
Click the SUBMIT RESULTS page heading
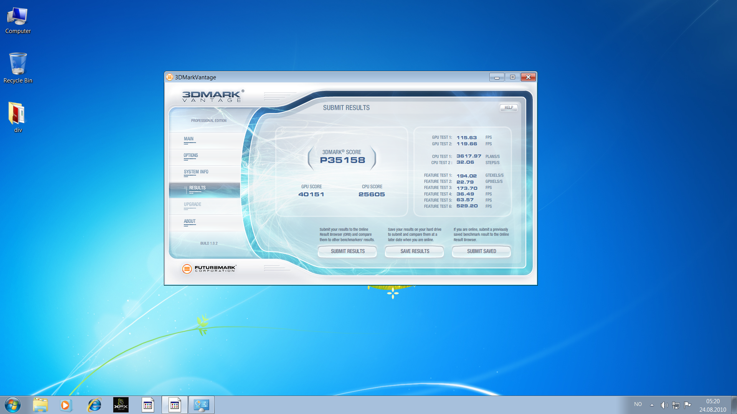(x=346, y=108)
